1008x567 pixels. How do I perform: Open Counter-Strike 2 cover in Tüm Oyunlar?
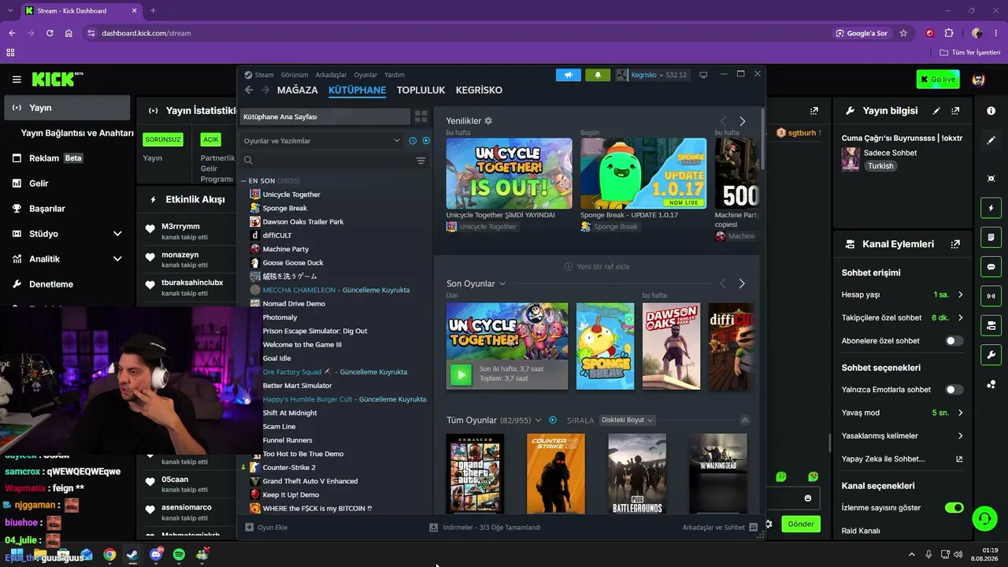(x=556, y=473)
